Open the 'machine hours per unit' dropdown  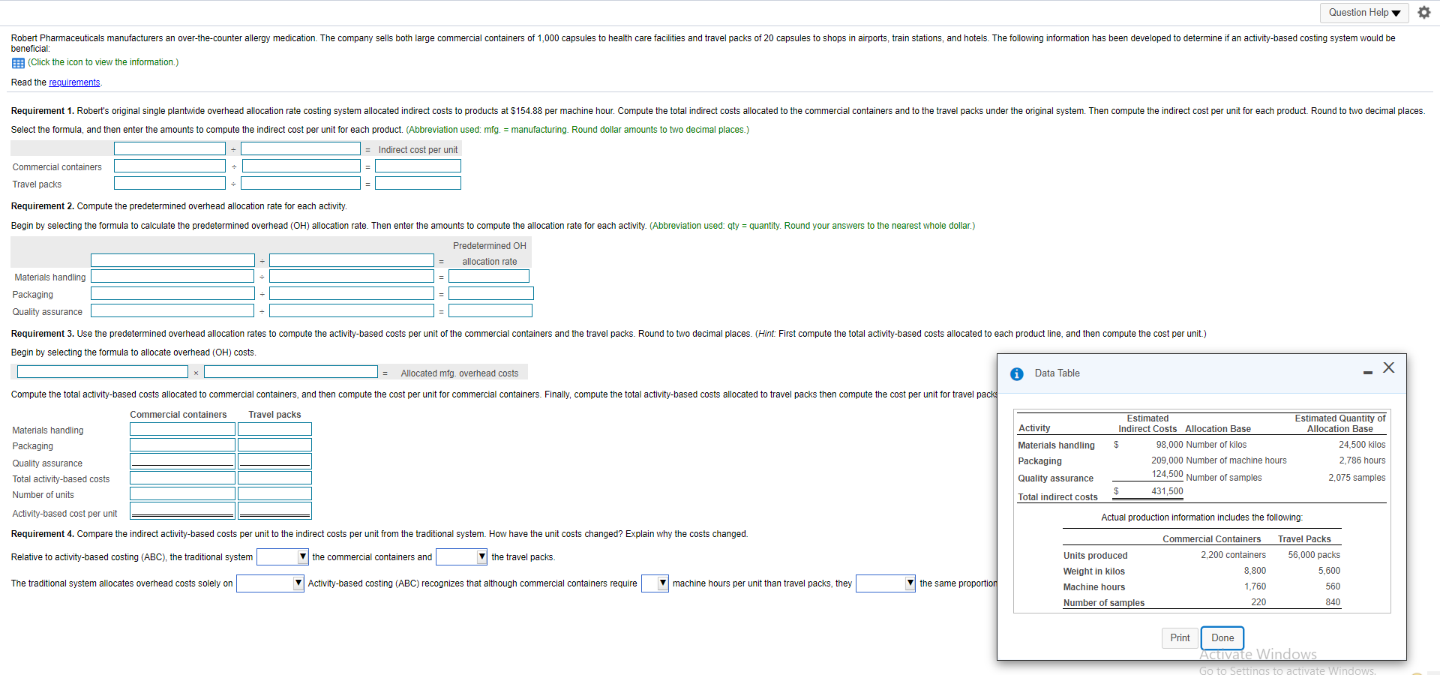(654, 583)
